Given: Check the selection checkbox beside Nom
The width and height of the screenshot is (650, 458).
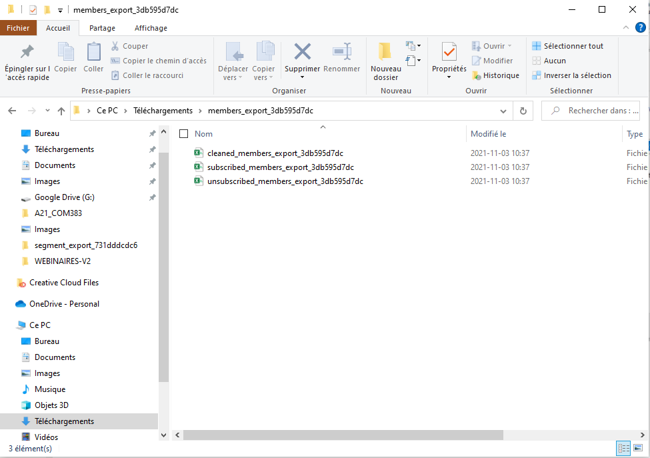Looking at the screenshot, I should pyautogui.click(x=183, y=133).
